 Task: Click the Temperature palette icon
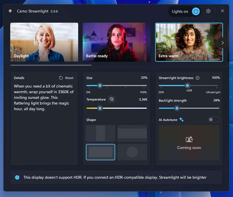coord(111,99)
